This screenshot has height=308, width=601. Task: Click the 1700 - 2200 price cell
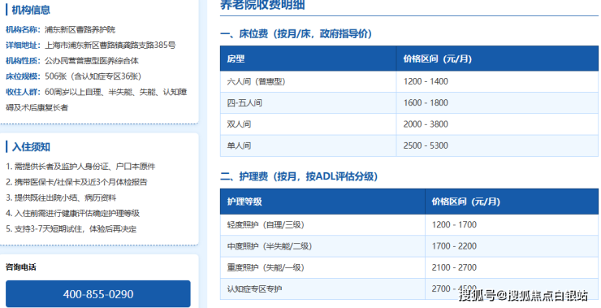512,246
